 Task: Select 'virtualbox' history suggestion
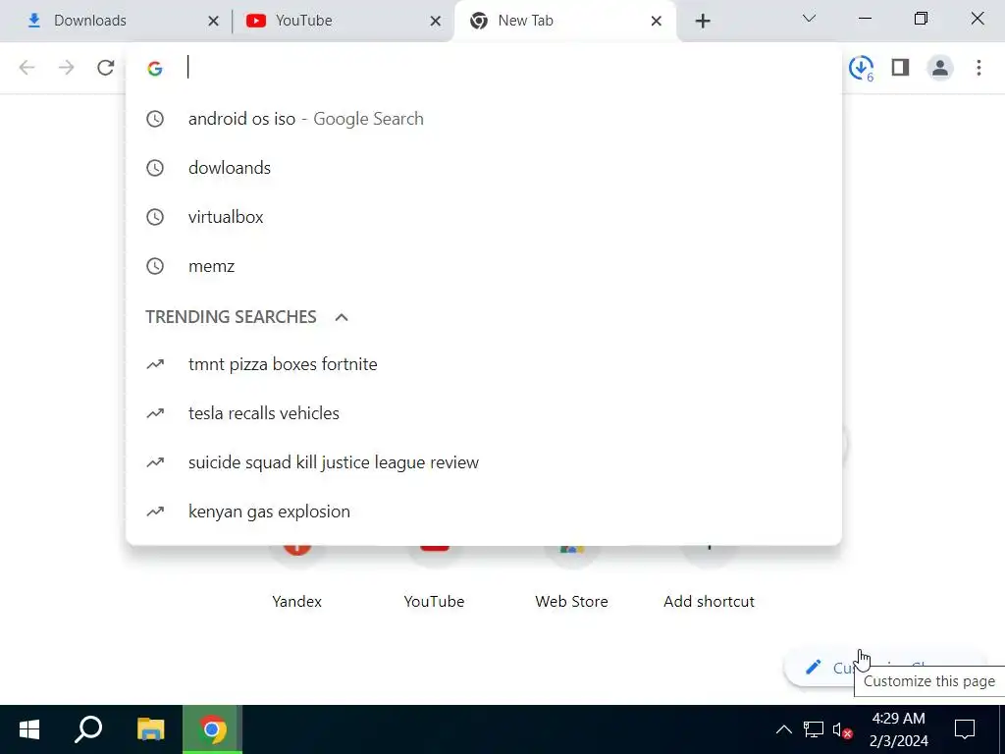(484, 217)
